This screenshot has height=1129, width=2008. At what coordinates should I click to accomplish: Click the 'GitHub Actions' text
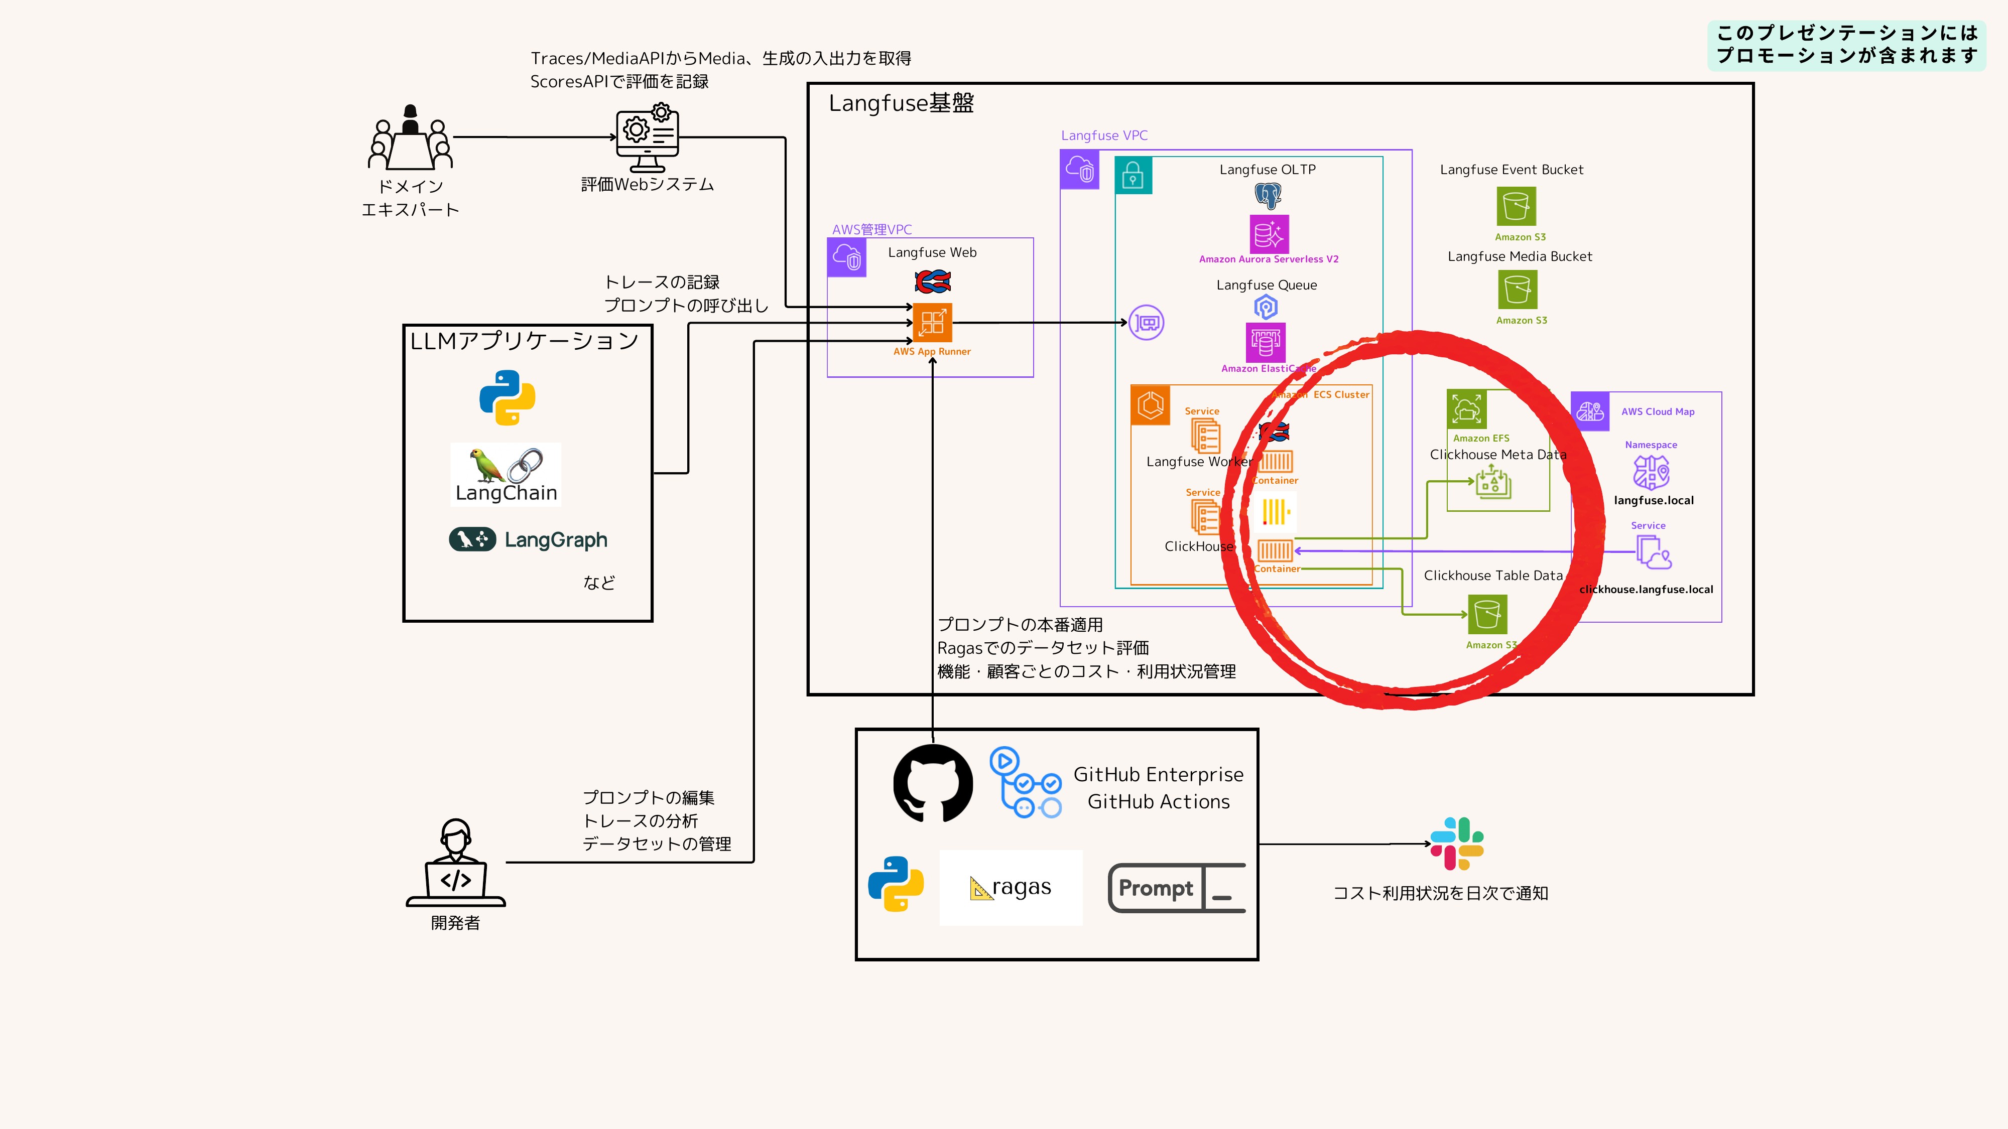pyautogui.click(x=1158, y=802)
